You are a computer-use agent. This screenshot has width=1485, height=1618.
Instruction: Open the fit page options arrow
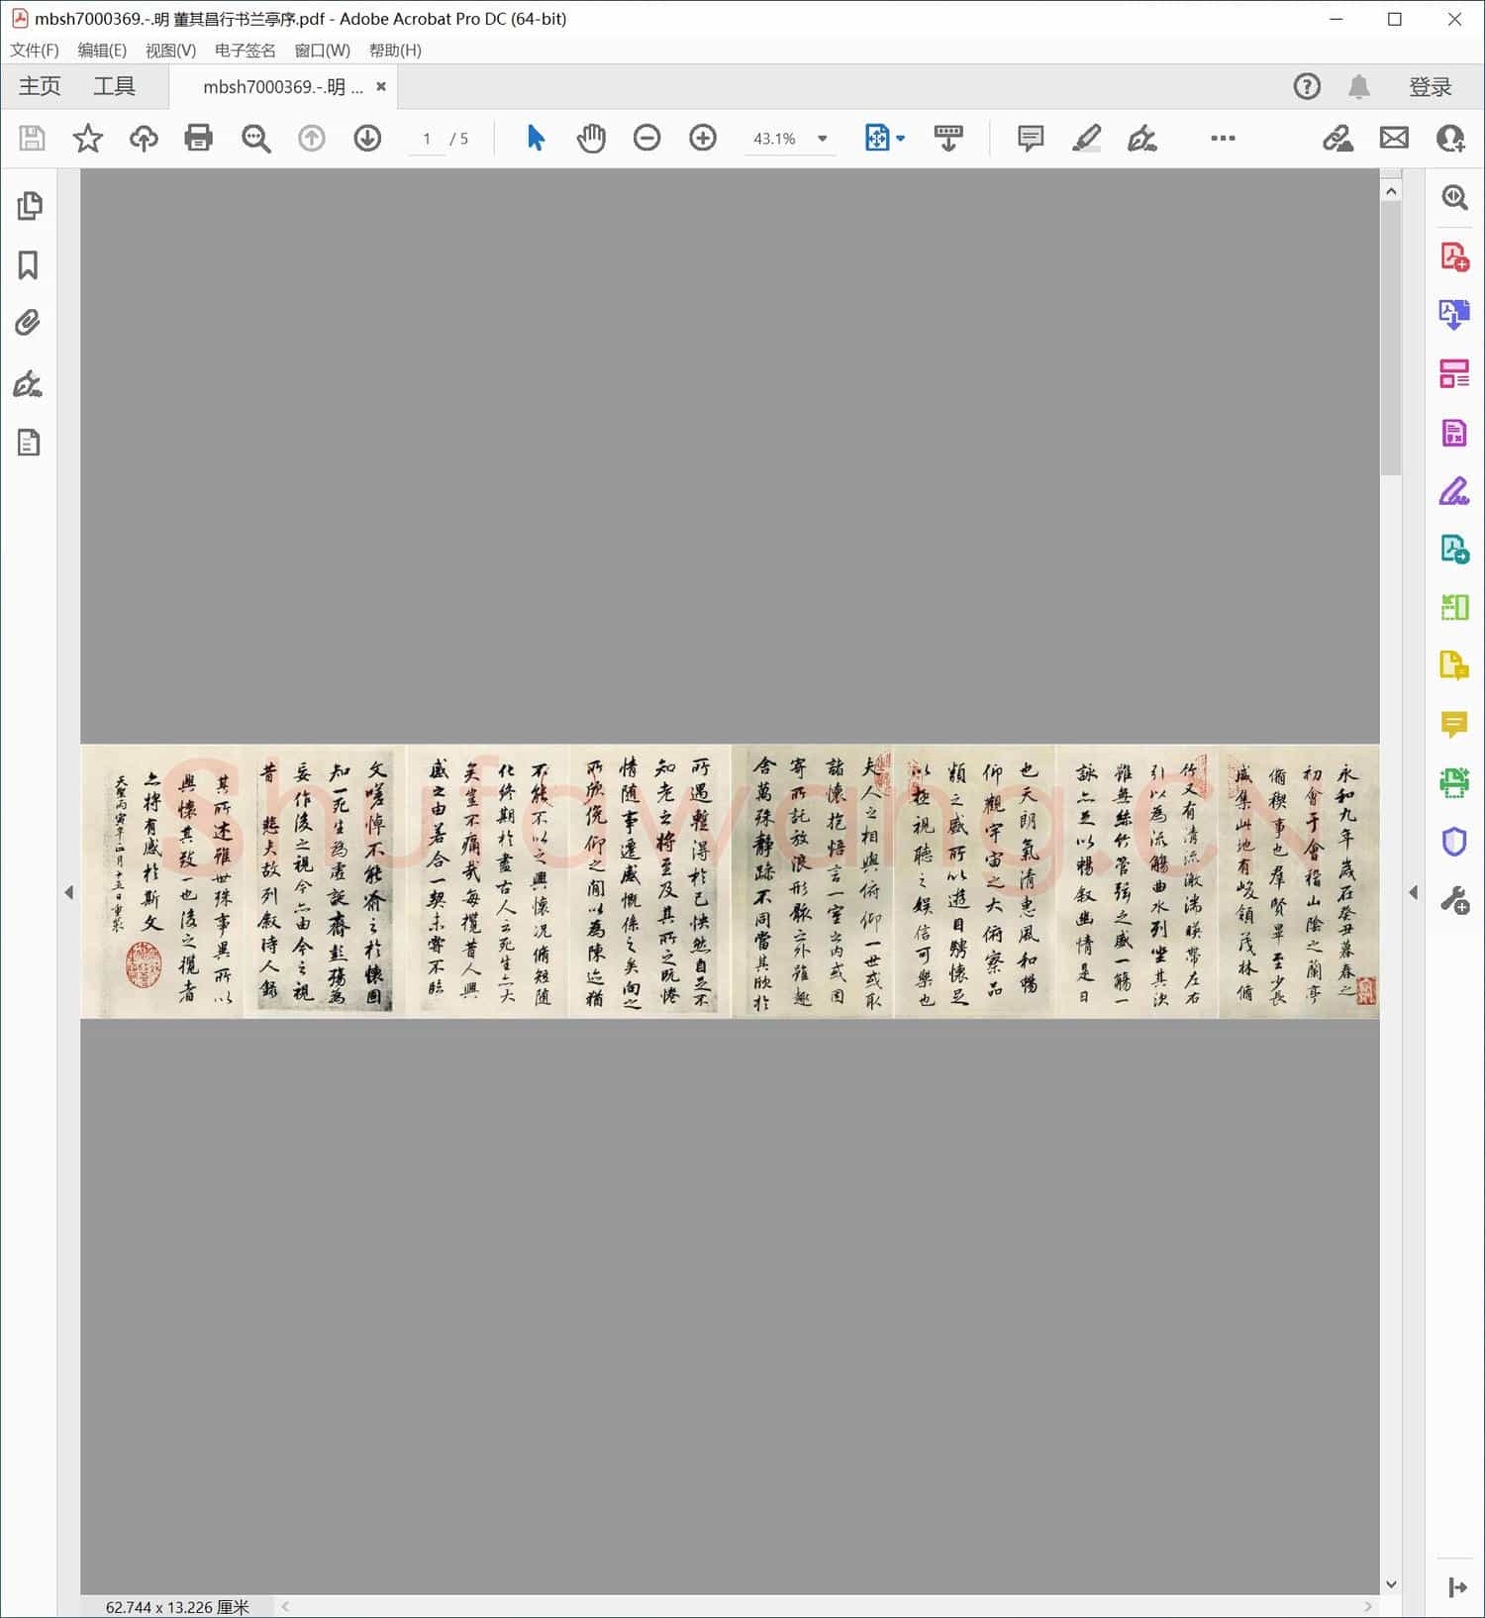[901, 139]
